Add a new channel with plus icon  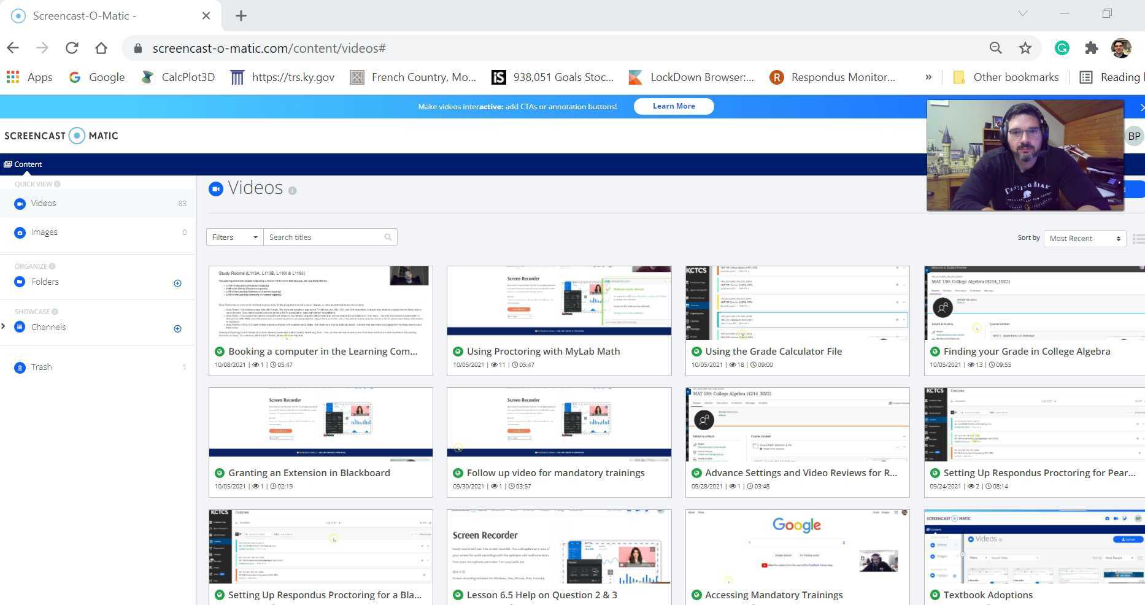point(177,328)
